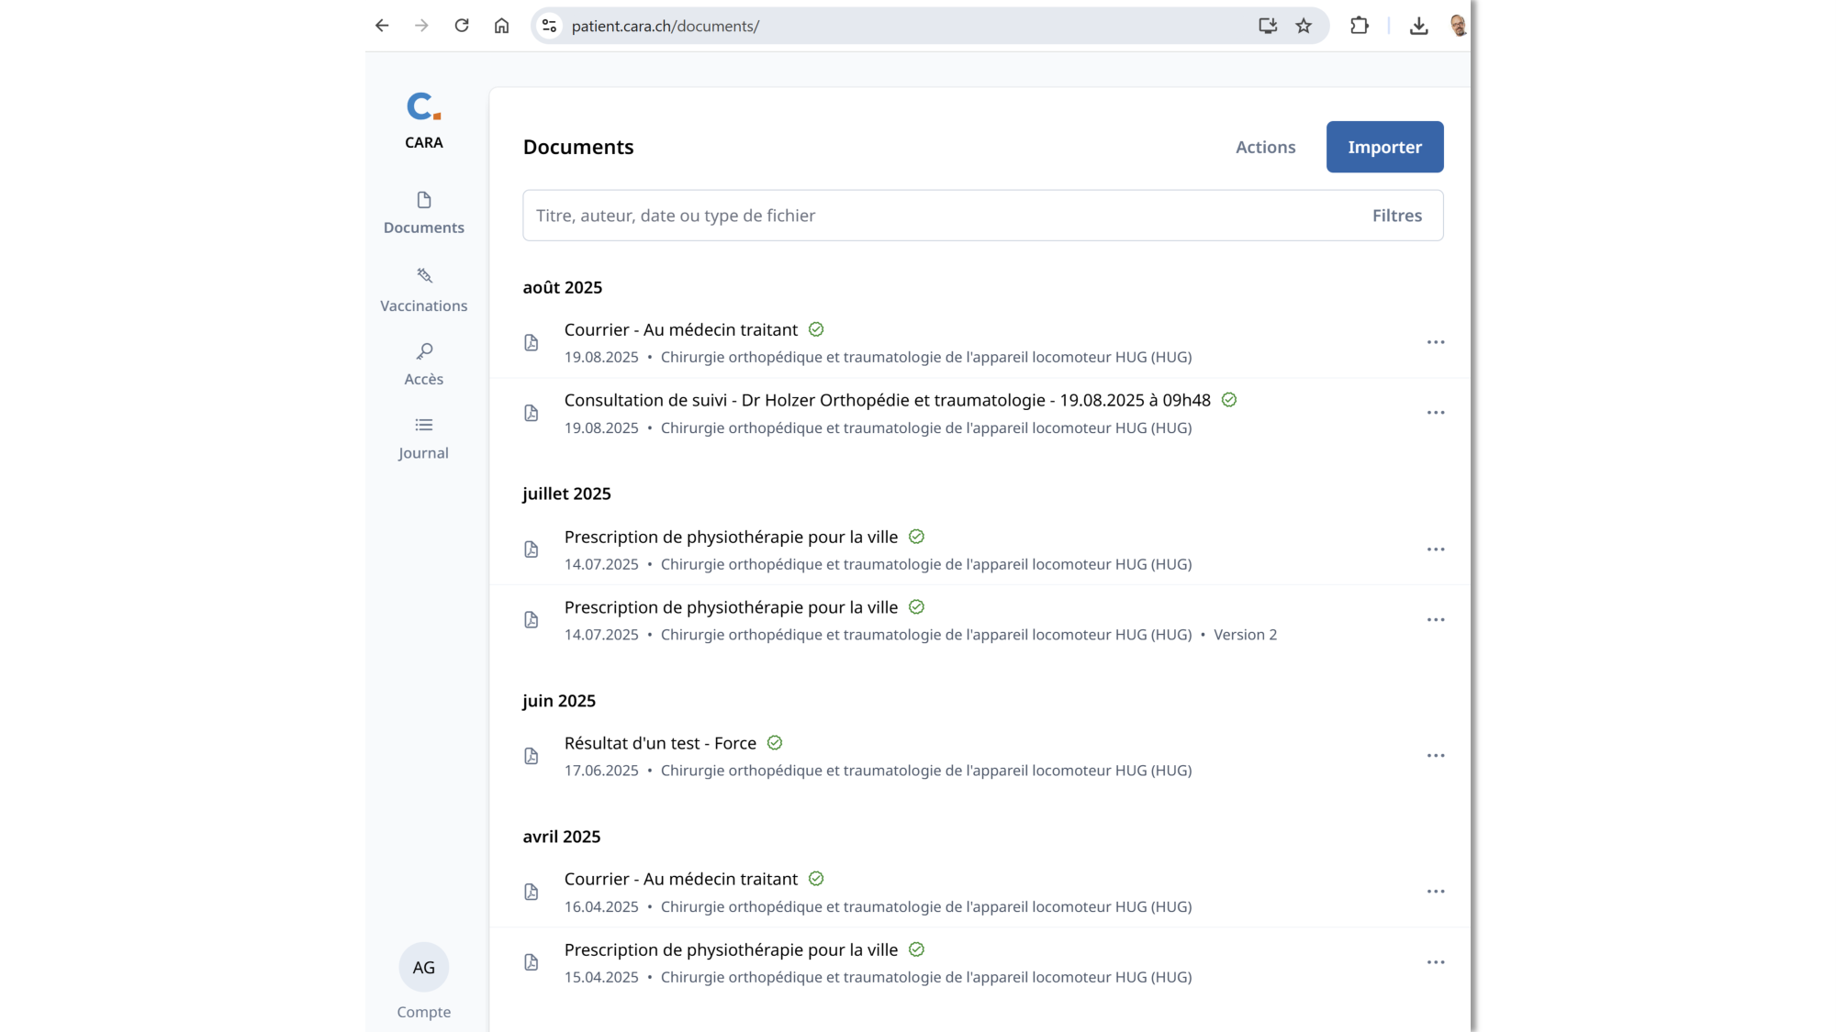Open options menu for Résultat d'un test - Force
This screenshot has height=1032, width=1836.
pyautogui.click(x=1436, y=756)
